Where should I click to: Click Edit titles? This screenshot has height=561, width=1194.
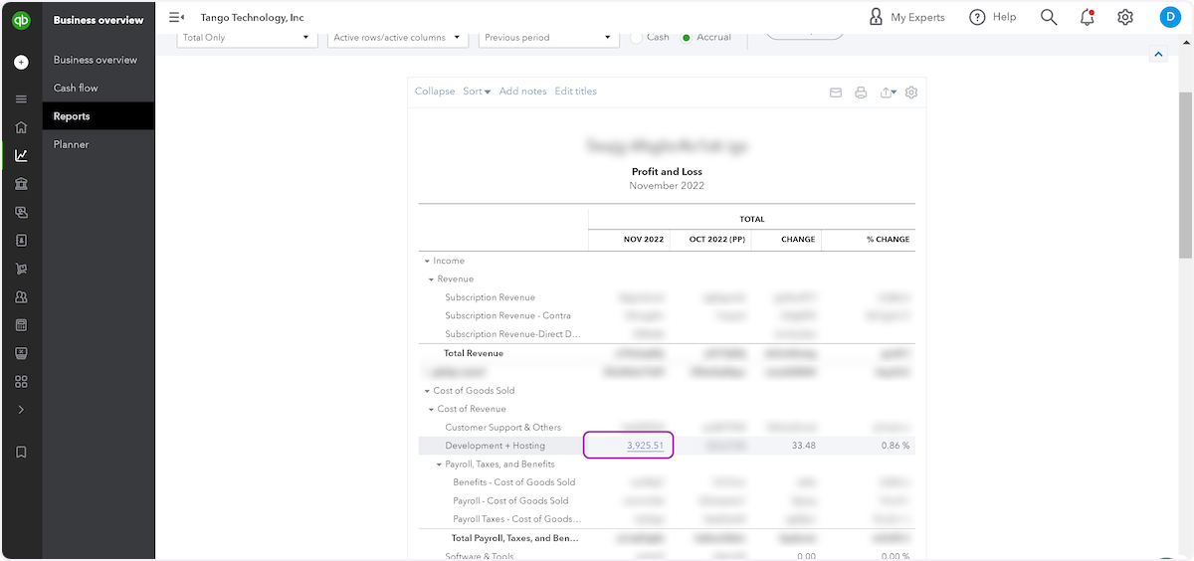pyautogui.click(x=576, y=92)
